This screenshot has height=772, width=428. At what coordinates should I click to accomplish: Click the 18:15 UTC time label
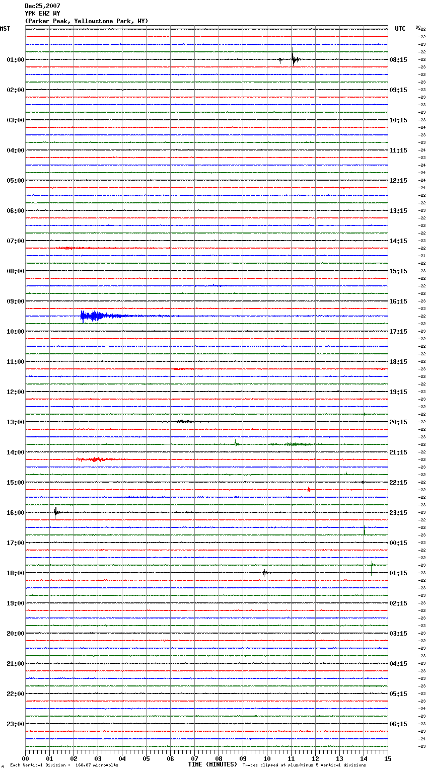click(x=398, y=362)
